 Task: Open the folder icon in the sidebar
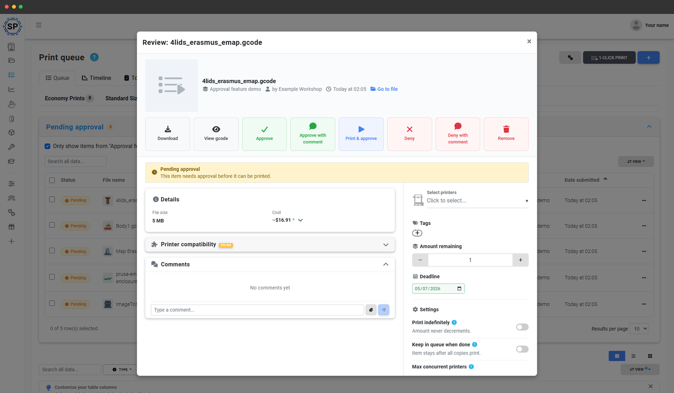pyautogui.click(x=12, y=61)
